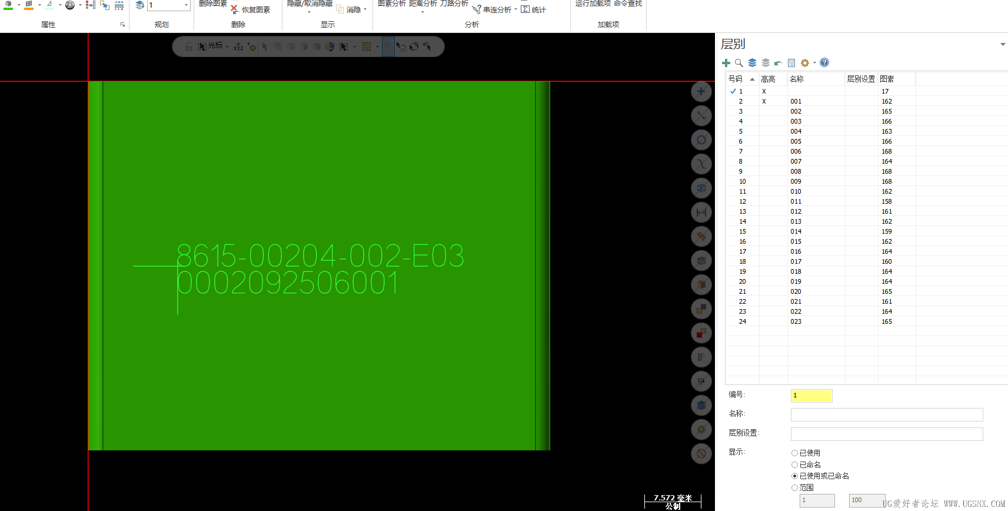Open levels display options gear icon
1008x511 pixels.
805,63
